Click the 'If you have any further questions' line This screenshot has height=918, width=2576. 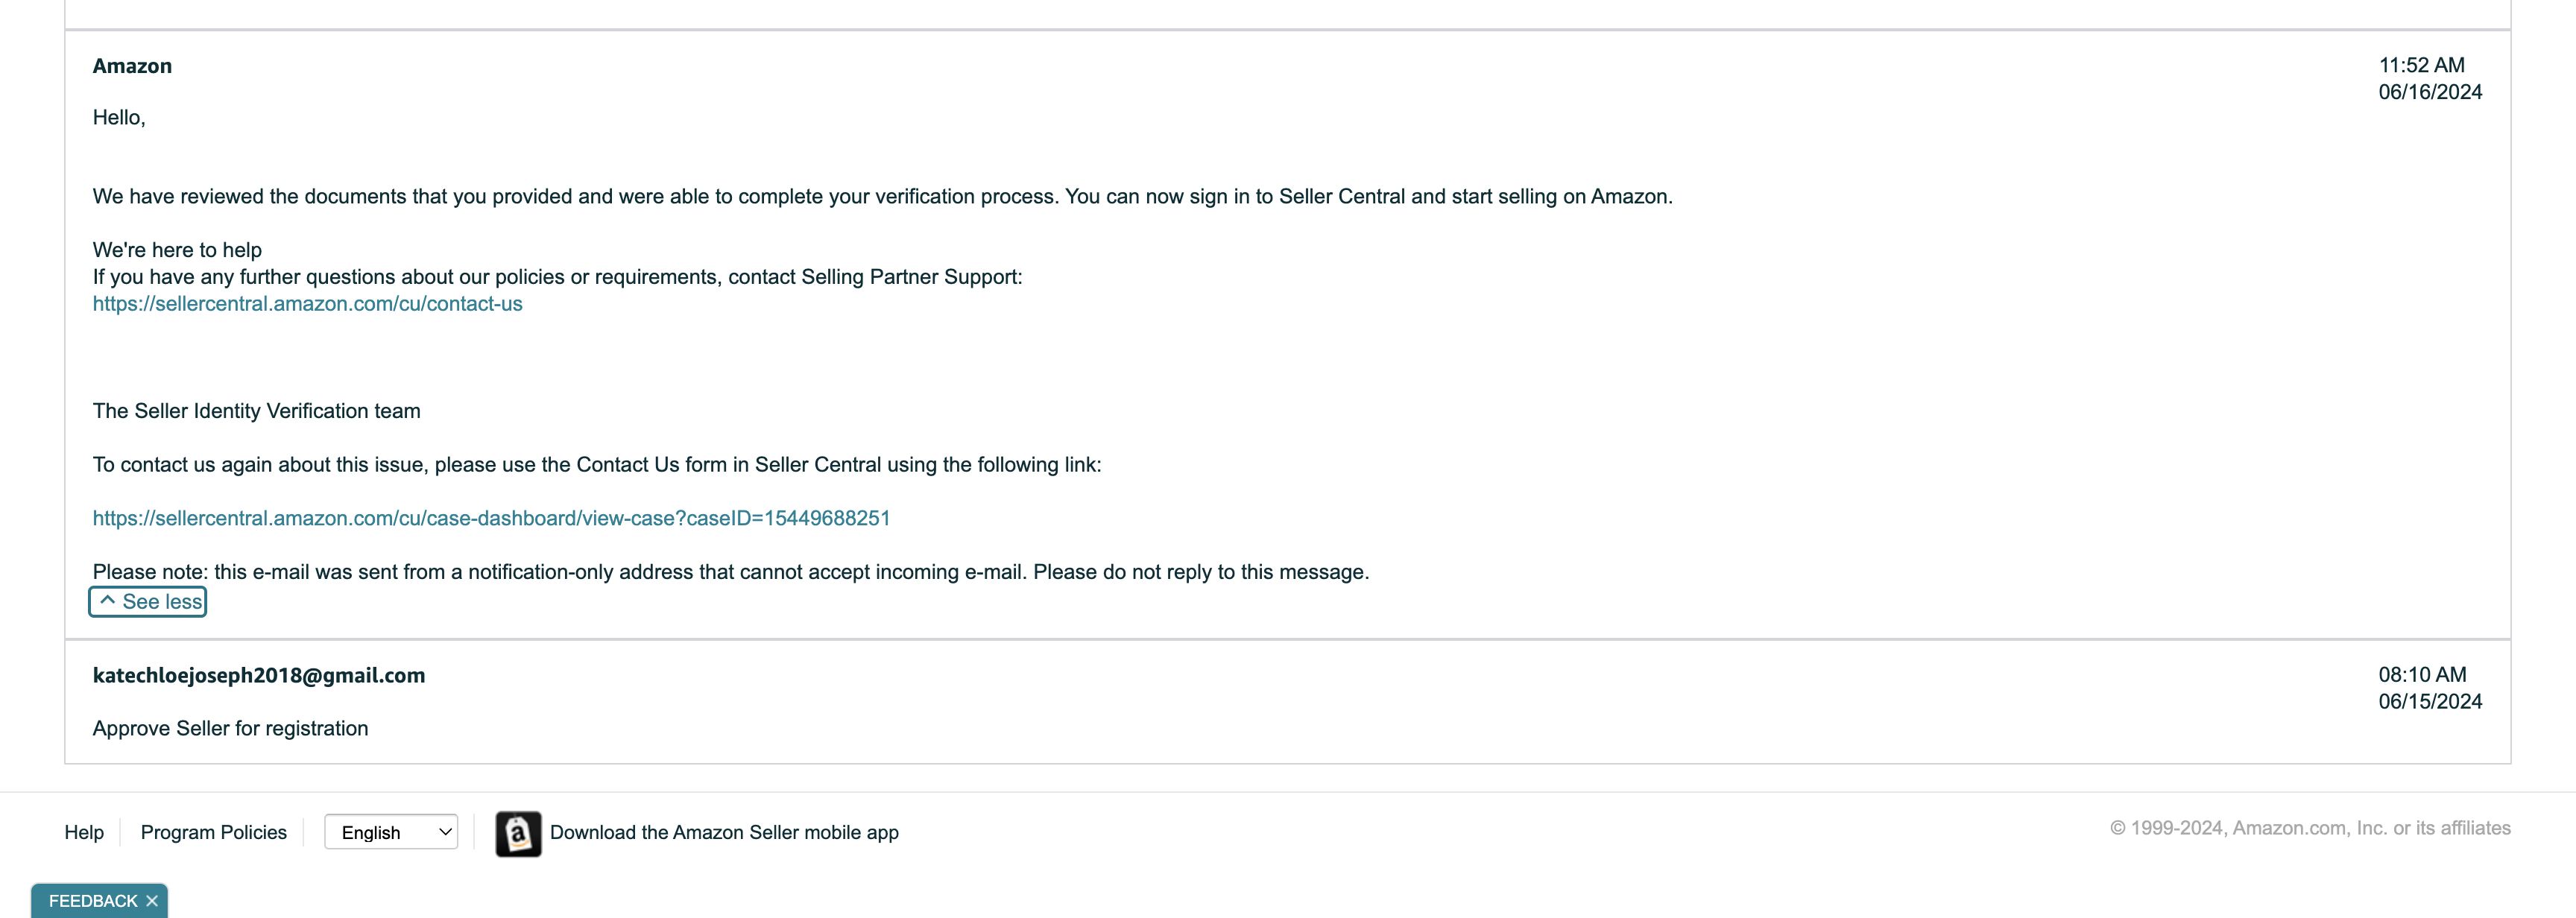click(x=557, y=277)
